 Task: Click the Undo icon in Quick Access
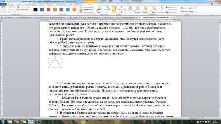(7, 1)
